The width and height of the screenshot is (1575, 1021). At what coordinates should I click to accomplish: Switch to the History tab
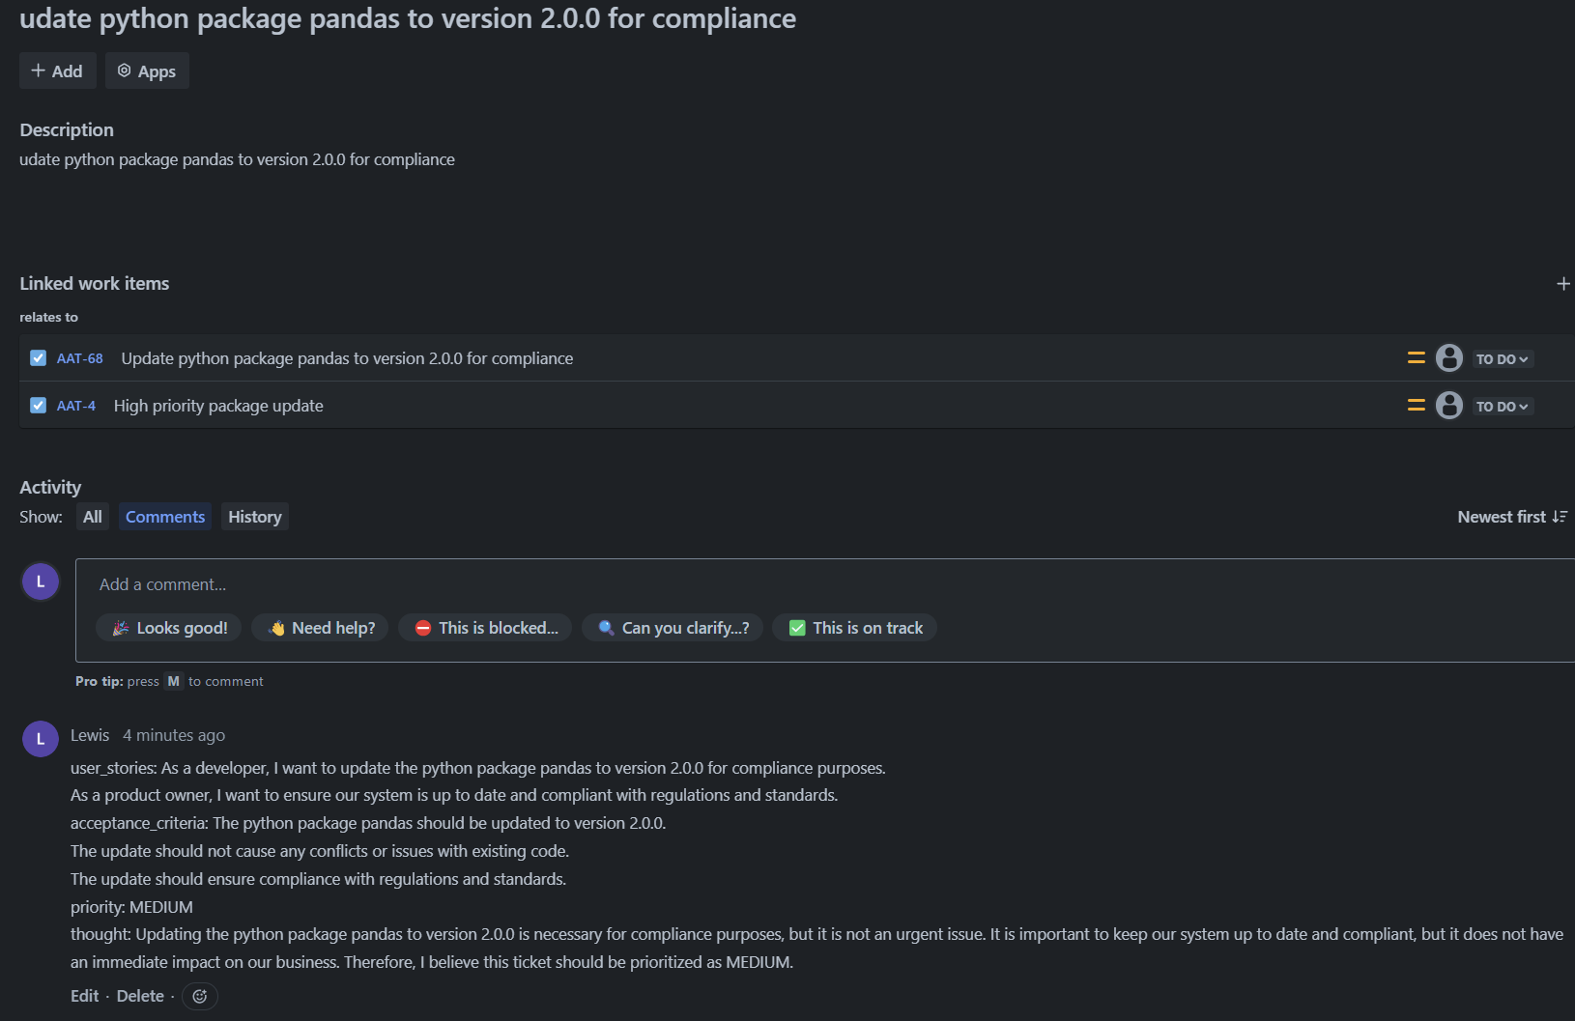254,518
